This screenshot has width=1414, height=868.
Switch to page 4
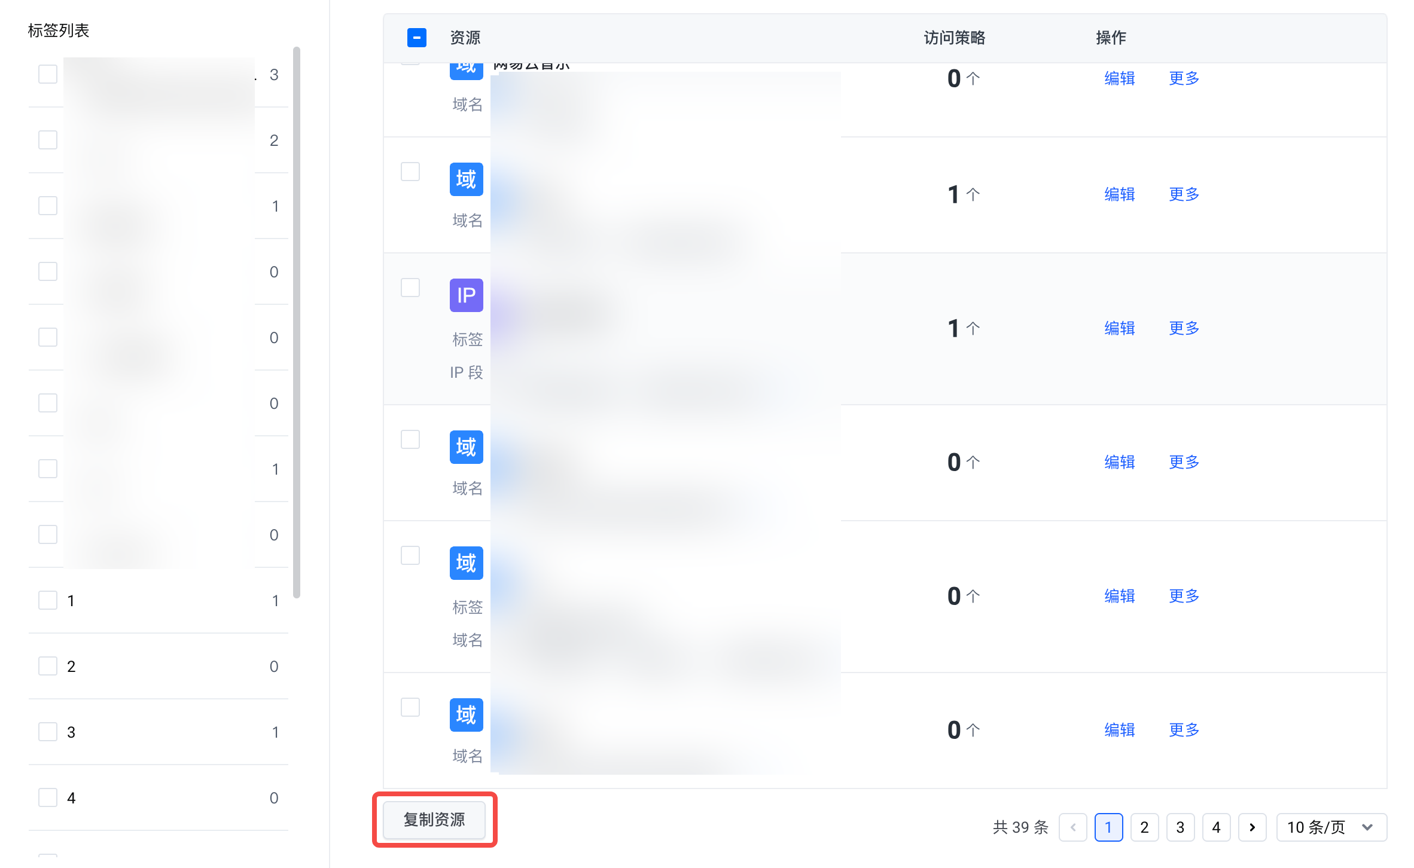[1216, 827]
